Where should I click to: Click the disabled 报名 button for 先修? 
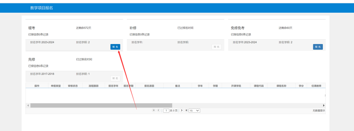(115, 78)
